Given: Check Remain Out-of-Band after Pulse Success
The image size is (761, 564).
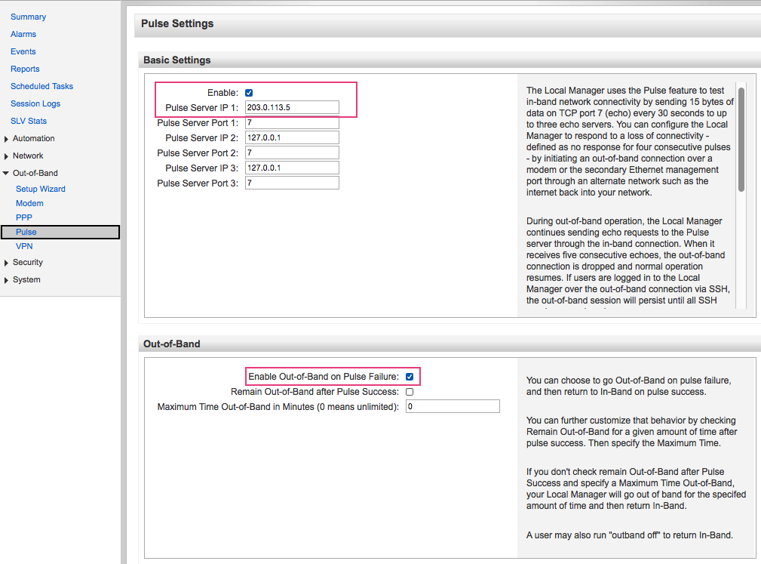Looking at the screenshot, I should coord(410,392).
